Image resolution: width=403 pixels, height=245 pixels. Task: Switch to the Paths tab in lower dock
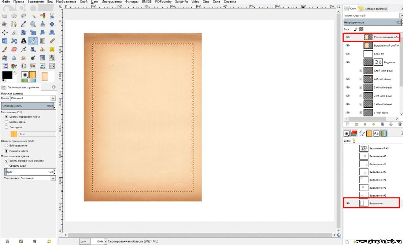(x=362, y=133)
